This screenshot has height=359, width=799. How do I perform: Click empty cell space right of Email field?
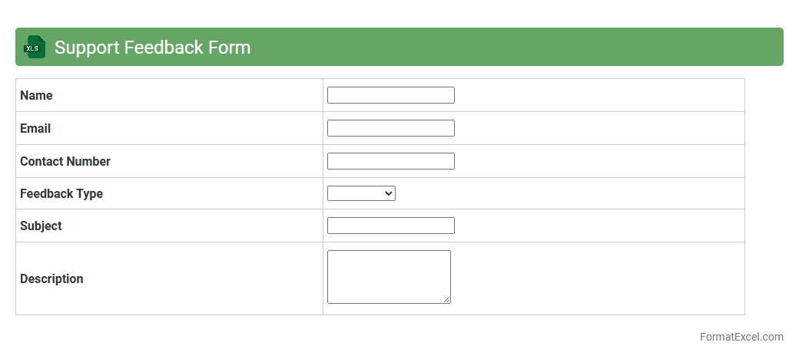coord(599,128)
